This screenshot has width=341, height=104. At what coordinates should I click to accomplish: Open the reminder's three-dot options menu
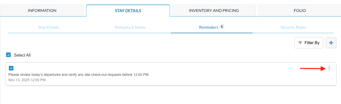coord(329,68)
